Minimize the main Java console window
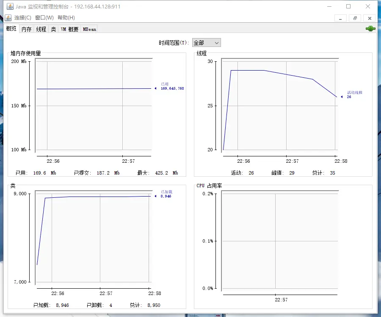381x317 pixels. (x=329, y=6)
